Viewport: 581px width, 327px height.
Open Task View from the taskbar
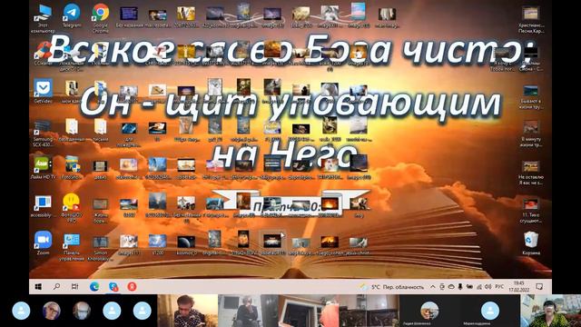[74, 287]
